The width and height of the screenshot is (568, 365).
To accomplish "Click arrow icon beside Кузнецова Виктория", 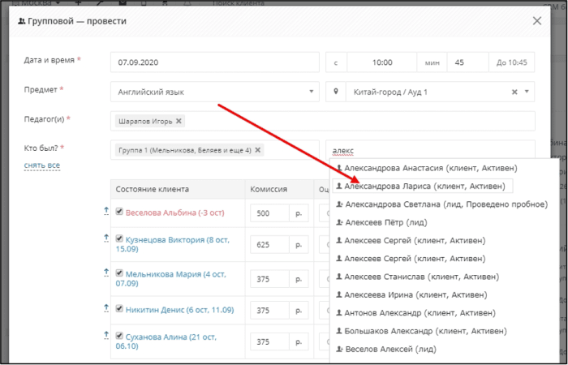I will [106, 238].
